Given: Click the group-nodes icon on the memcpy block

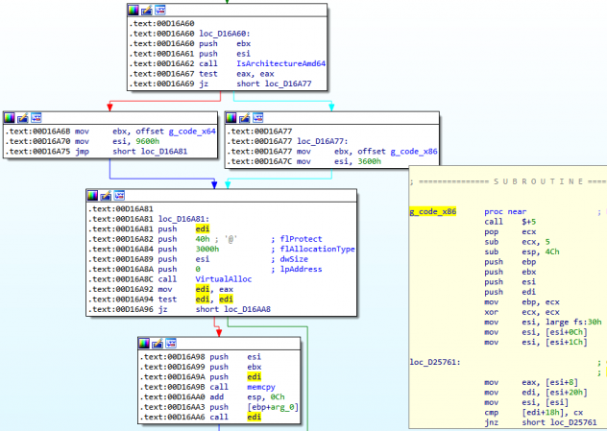Looking at the screenshot, I should pyautogui.click(x=172, y=343).
